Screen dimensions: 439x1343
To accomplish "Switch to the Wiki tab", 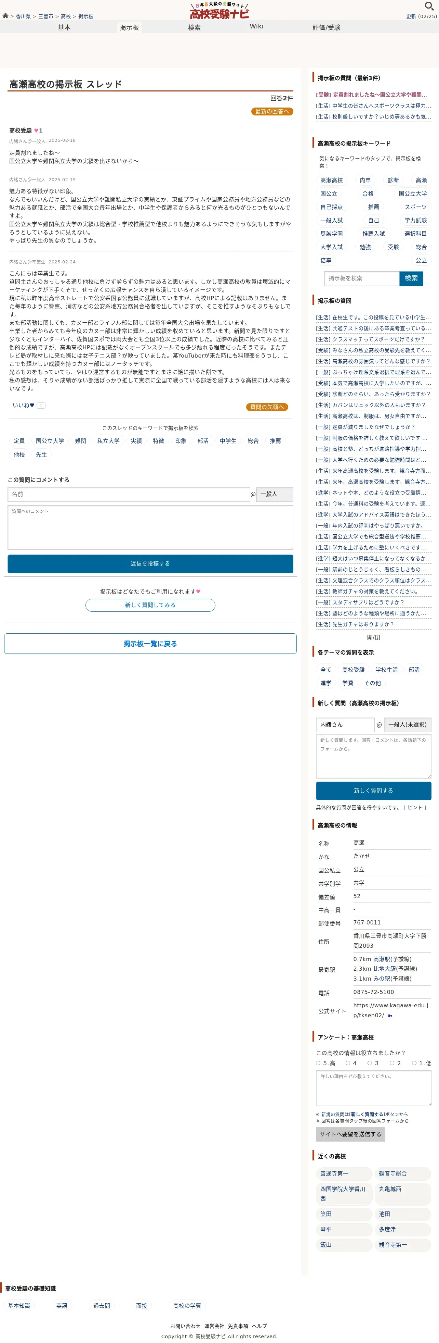I will coord(256,26).
